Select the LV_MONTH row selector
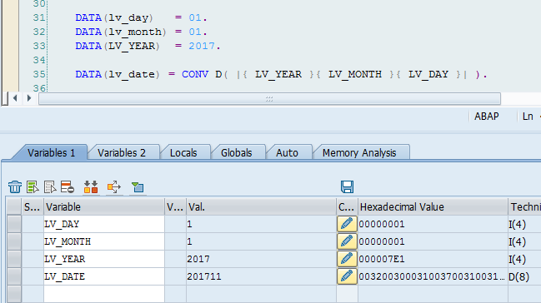541x303 pixels. point(14,241)
